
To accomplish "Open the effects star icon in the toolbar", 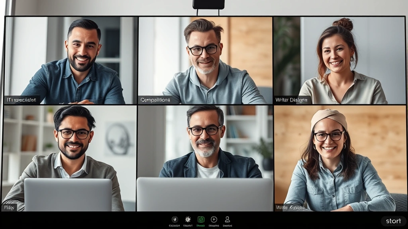I will point(187,219).
